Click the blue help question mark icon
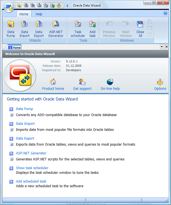This screenshot has width=171, height=205. [x=166, y=13]
